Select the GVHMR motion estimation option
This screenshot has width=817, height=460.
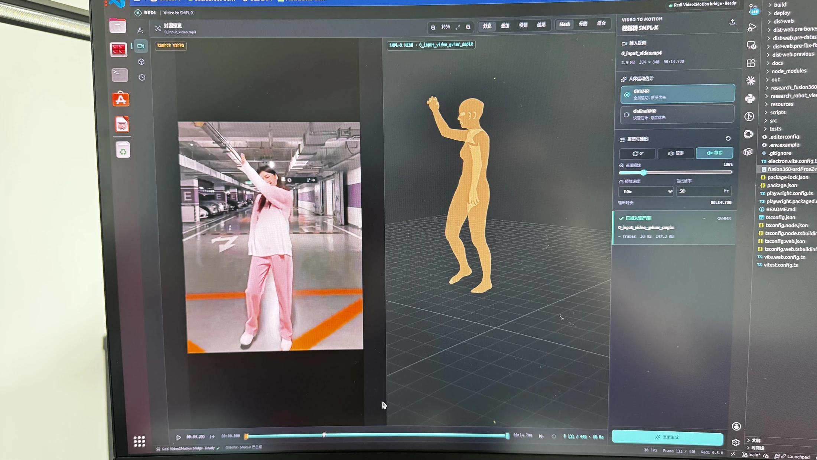point(677,94)
